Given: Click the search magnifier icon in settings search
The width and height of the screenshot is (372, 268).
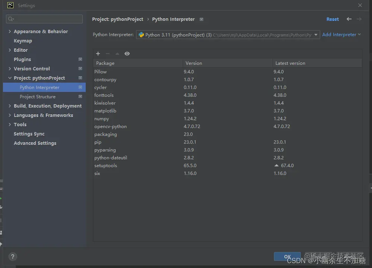Looking at the screenshot, I should 11,19.
